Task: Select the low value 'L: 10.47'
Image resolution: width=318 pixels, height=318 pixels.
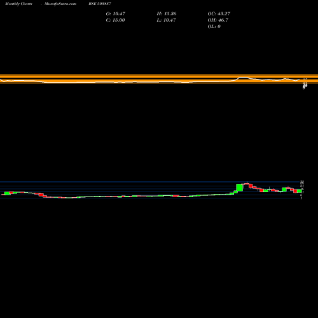Action: coord(167,20)
